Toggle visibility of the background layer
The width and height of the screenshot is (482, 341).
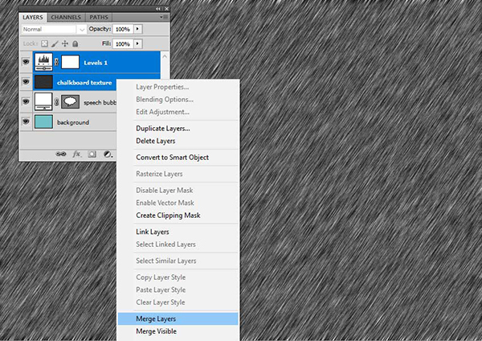coord(25,122)
